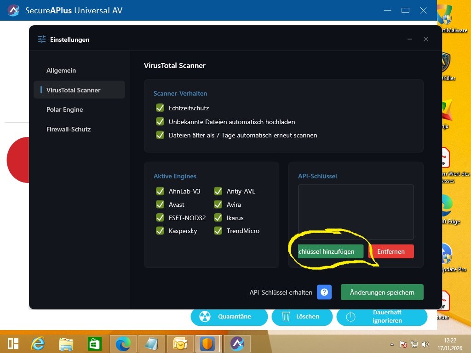Click Dauerhaft ignorieren button
Viewport: 471px width, 353px height.
[x=382, y=316]
